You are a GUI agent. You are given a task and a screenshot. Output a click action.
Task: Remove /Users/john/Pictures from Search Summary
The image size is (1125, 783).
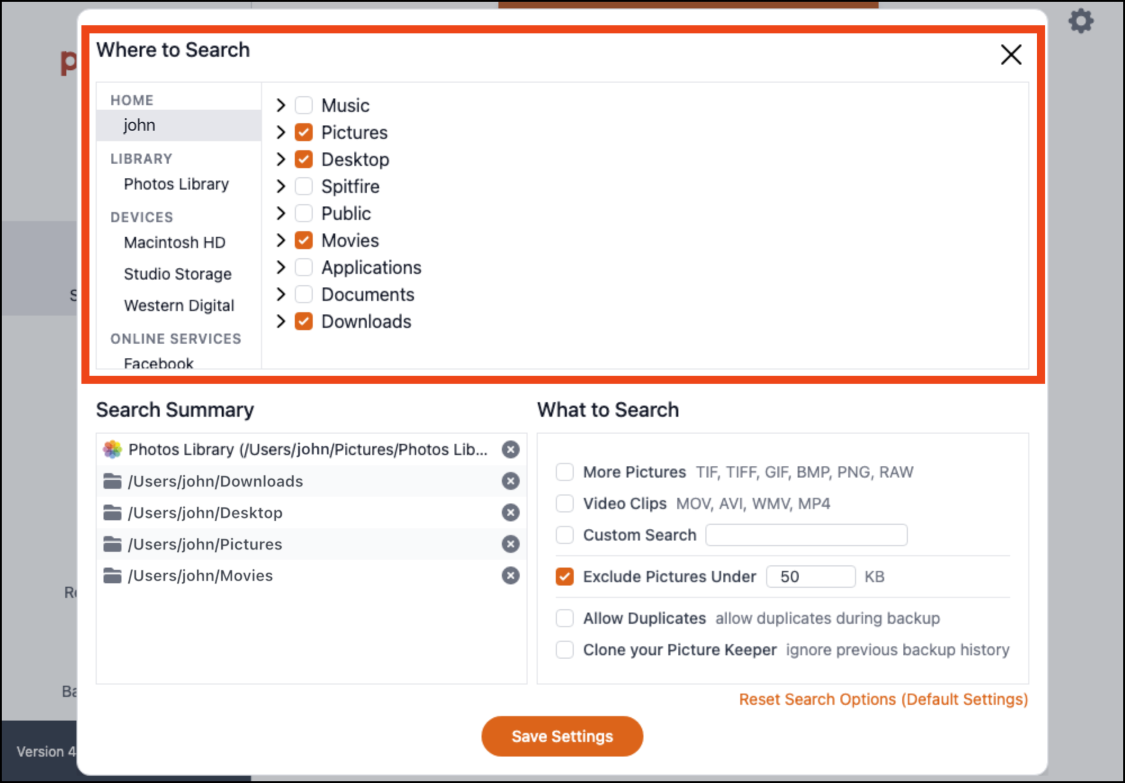[510, 544]
